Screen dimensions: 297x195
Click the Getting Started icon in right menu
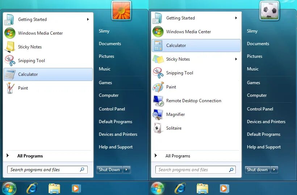(x=158, y=18)
